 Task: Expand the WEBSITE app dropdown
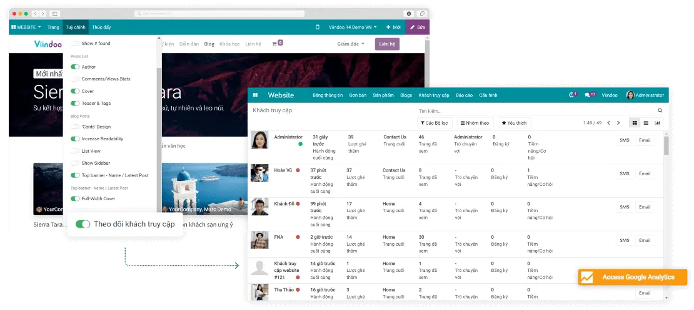(x=26, y=27)
